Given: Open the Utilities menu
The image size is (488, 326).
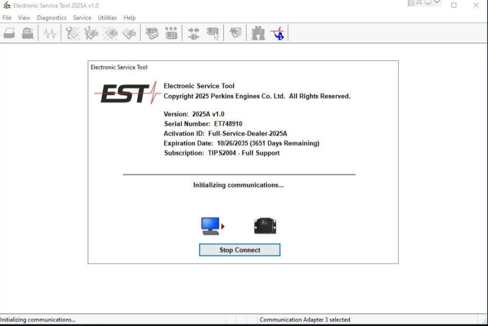Looking at the screenshot, I should point(107,17).
